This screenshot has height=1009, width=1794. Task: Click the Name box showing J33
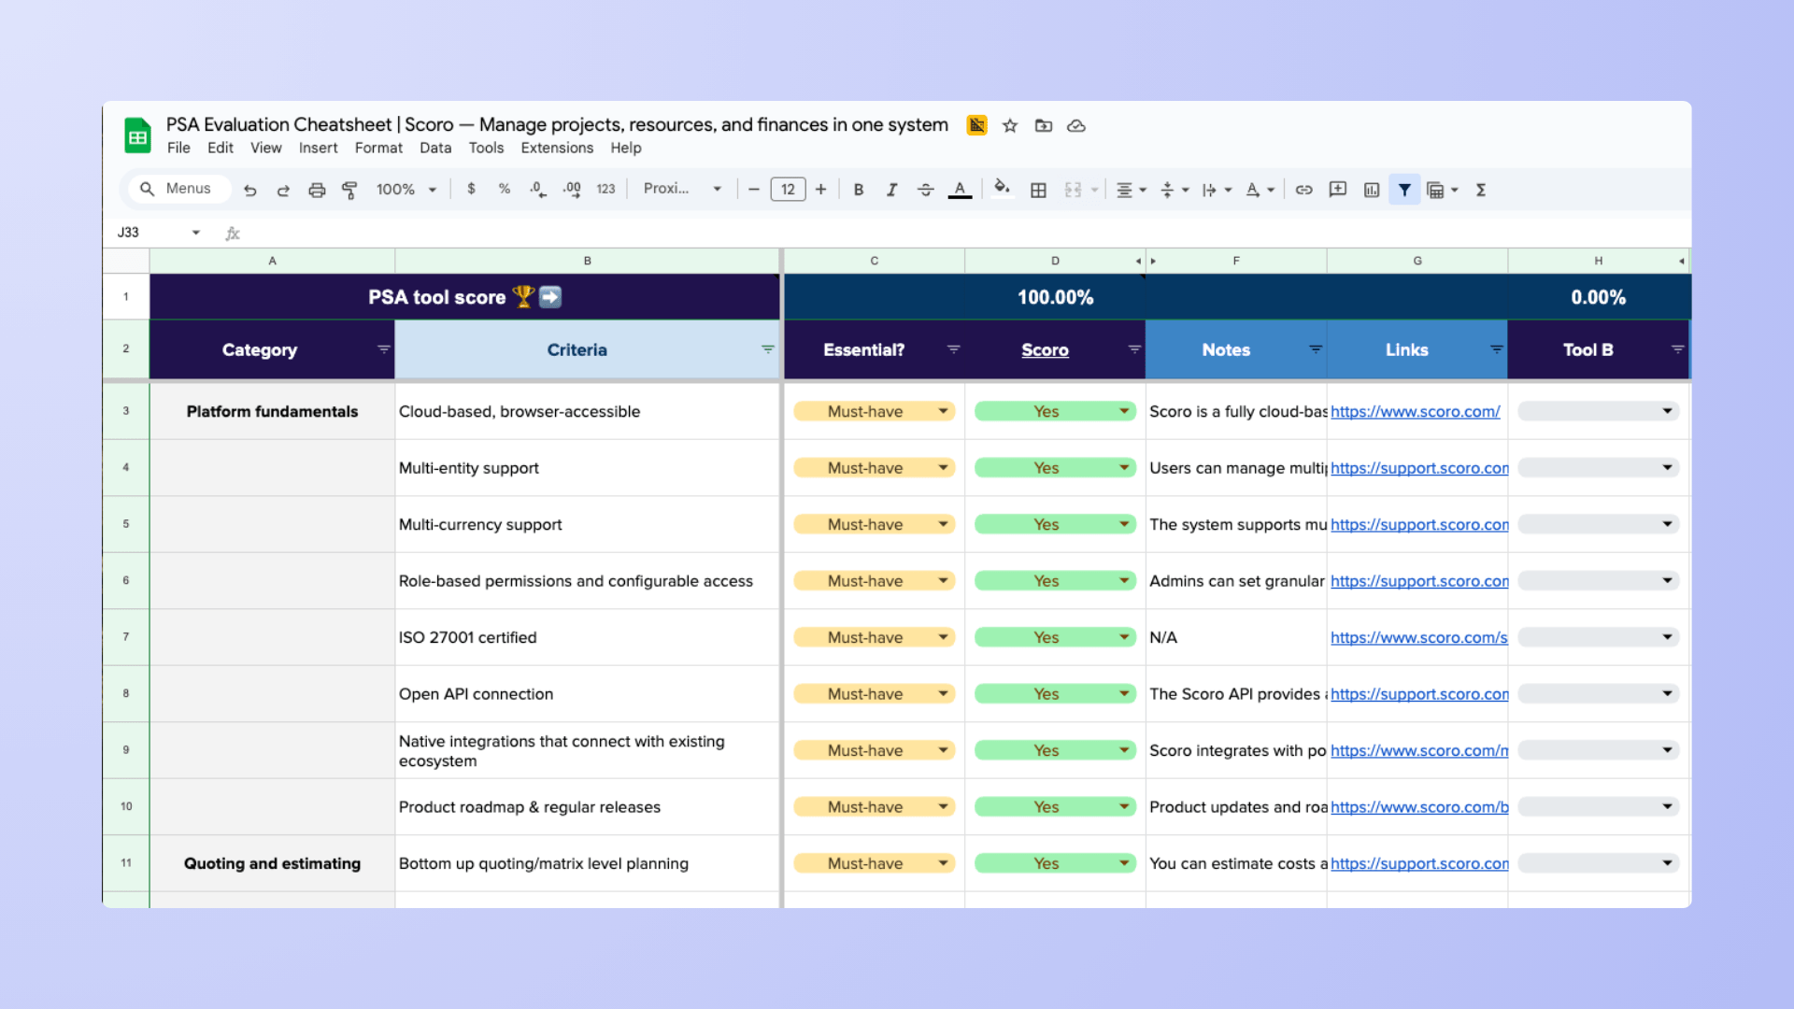(157, 233)
